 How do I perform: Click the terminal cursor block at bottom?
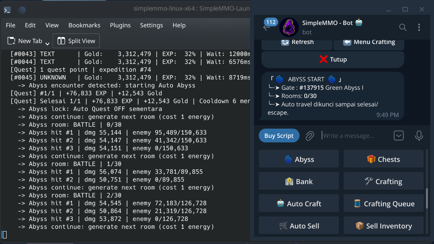point(5,235)
